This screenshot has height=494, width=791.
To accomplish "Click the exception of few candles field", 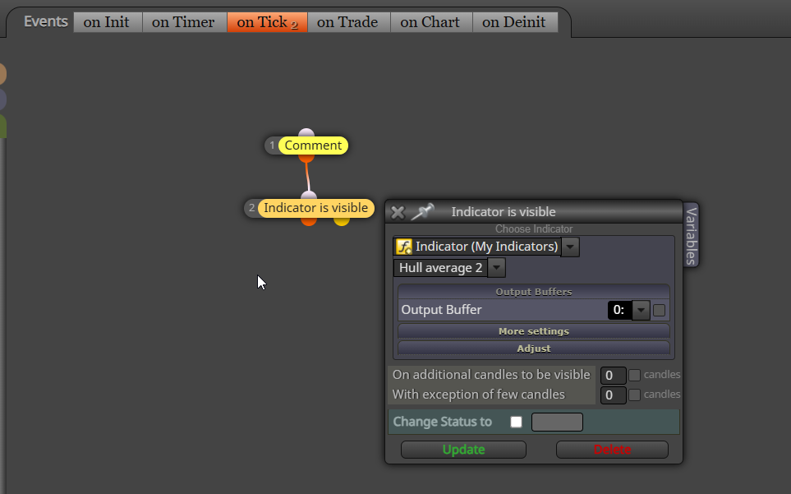I will [x=613, y=395].
